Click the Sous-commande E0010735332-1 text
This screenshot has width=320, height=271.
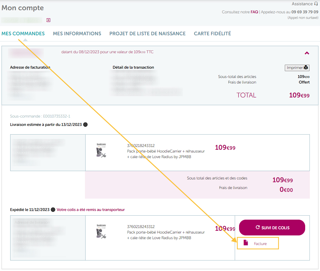tap(40, 116)
